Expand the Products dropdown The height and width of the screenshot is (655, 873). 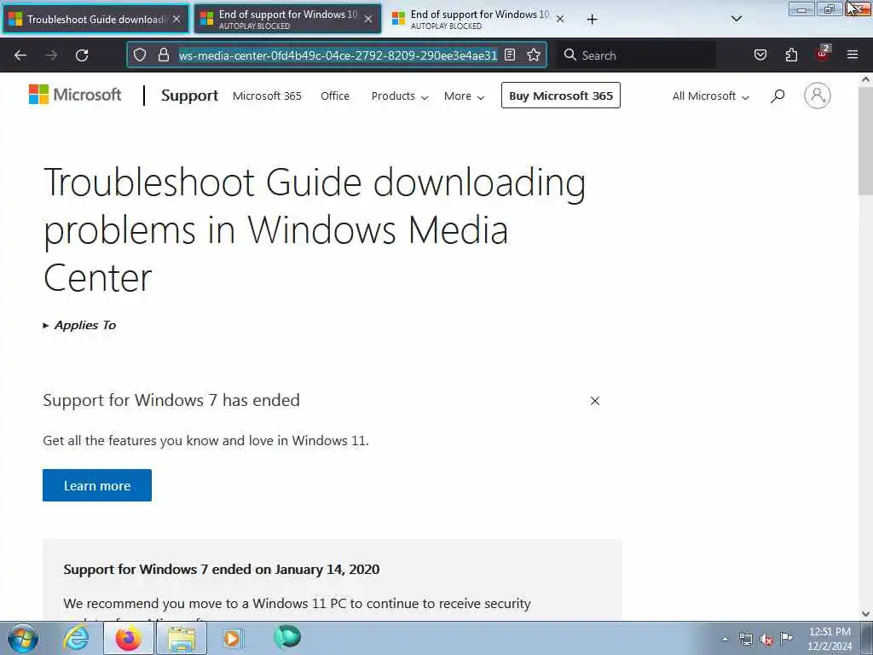(400, 96)
